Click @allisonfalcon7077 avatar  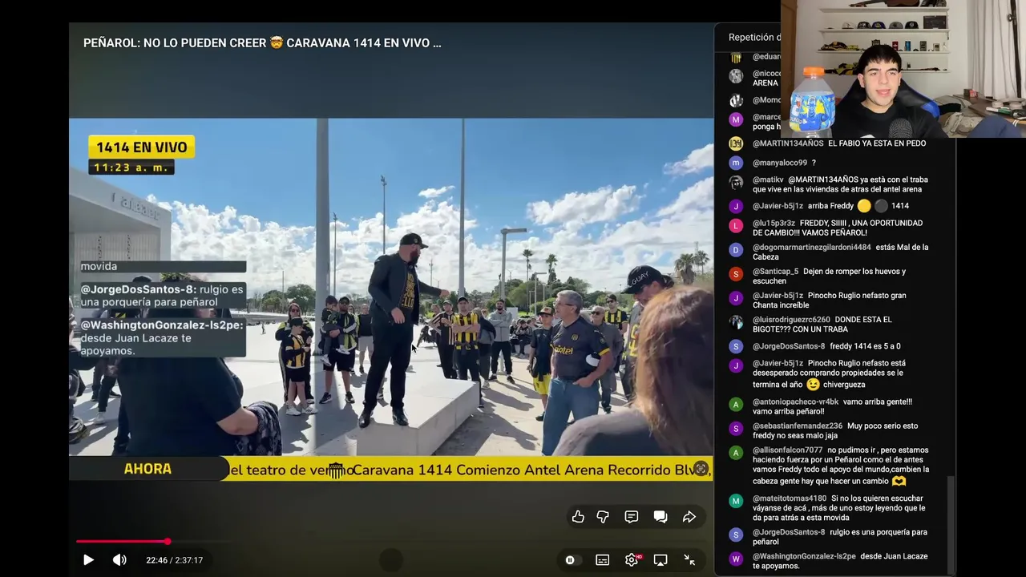(736, 453)
